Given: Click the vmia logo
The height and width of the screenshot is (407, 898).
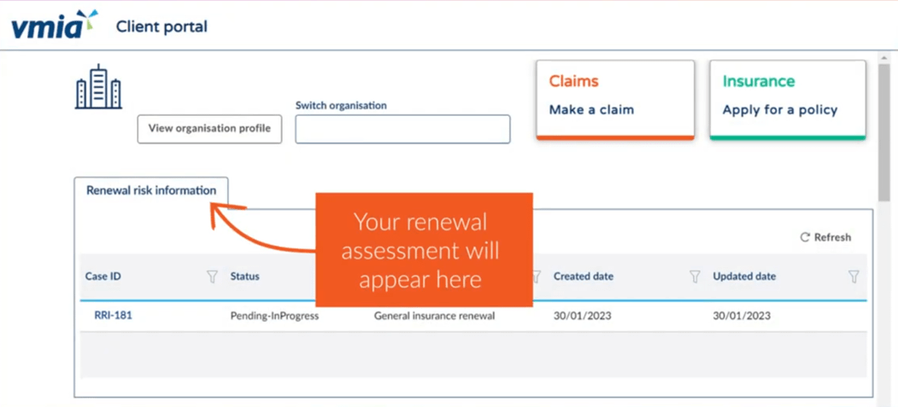Looking at the screenshot, I should pyautogui.click(x=54, y=25).
